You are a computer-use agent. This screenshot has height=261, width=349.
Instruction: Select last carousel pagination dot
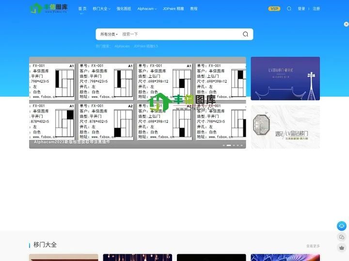[241, 145]
